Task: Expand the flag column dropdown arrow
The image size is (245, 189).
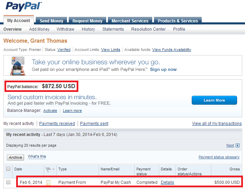Action: point(54,169)
